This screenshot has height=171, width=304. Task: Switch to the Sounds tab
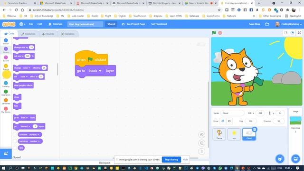pyautogui.click(x=48, y=34)
